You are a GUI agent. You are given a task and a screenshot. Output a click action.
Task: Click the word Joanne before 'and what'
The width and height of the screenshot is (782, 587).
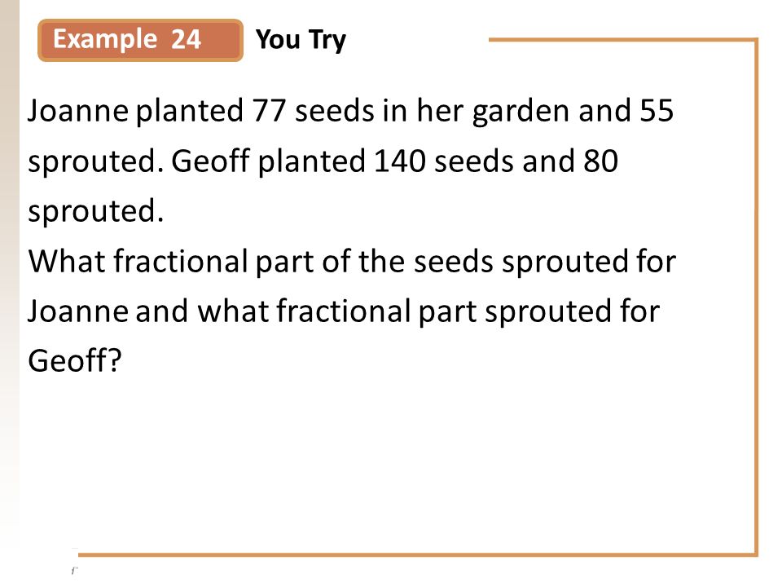[78, 311]
